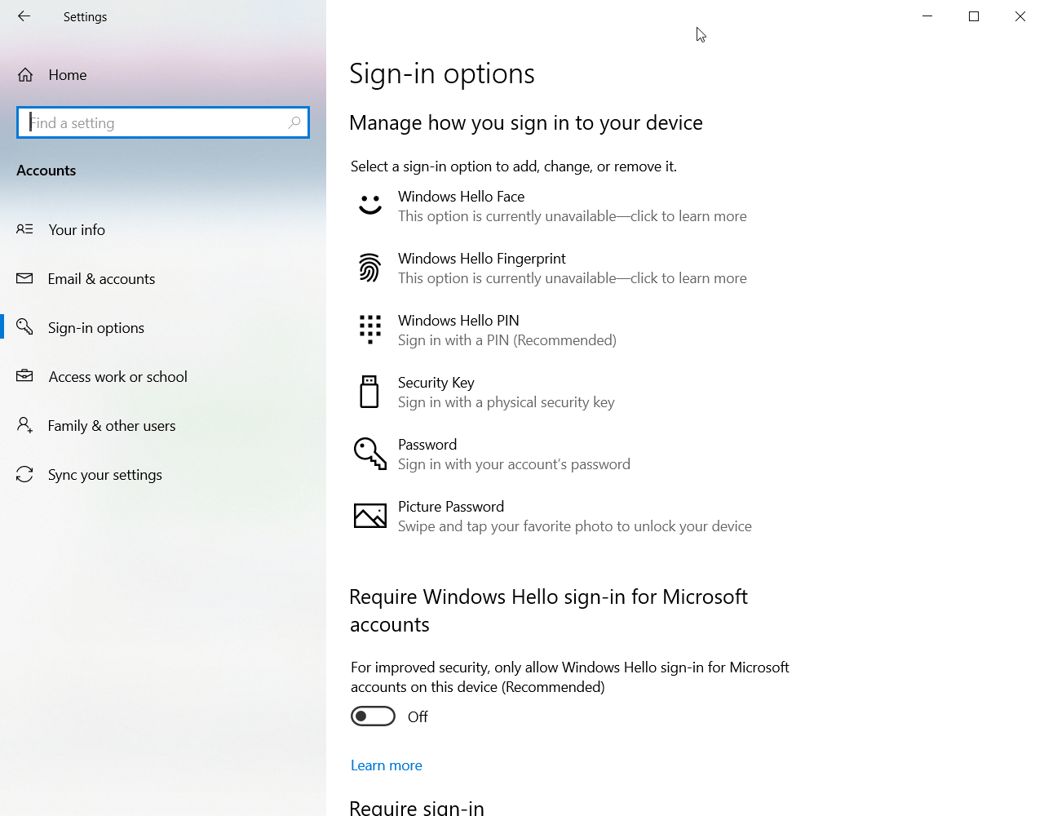1044x816 pixels.
Task: Click the Security Key USB icon
Action: pos(369,392)
